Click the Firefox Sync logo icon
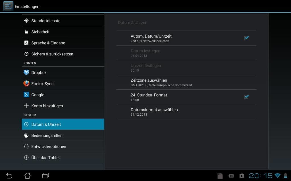 (x=26, y=83)
